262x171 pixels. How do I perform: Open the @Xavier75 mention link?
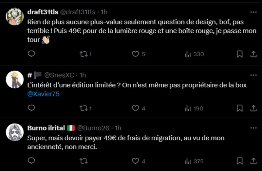pyautogui.click(x=44, y=94)
